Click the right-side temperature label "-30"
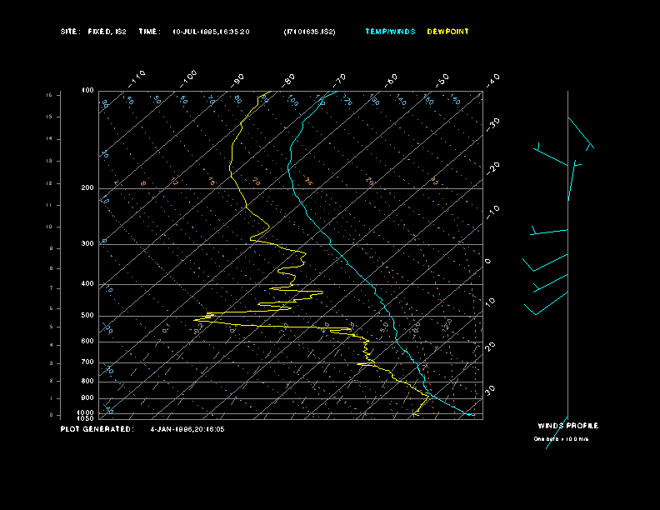Screen dimensions: 660x510 [x=492, y=124]
